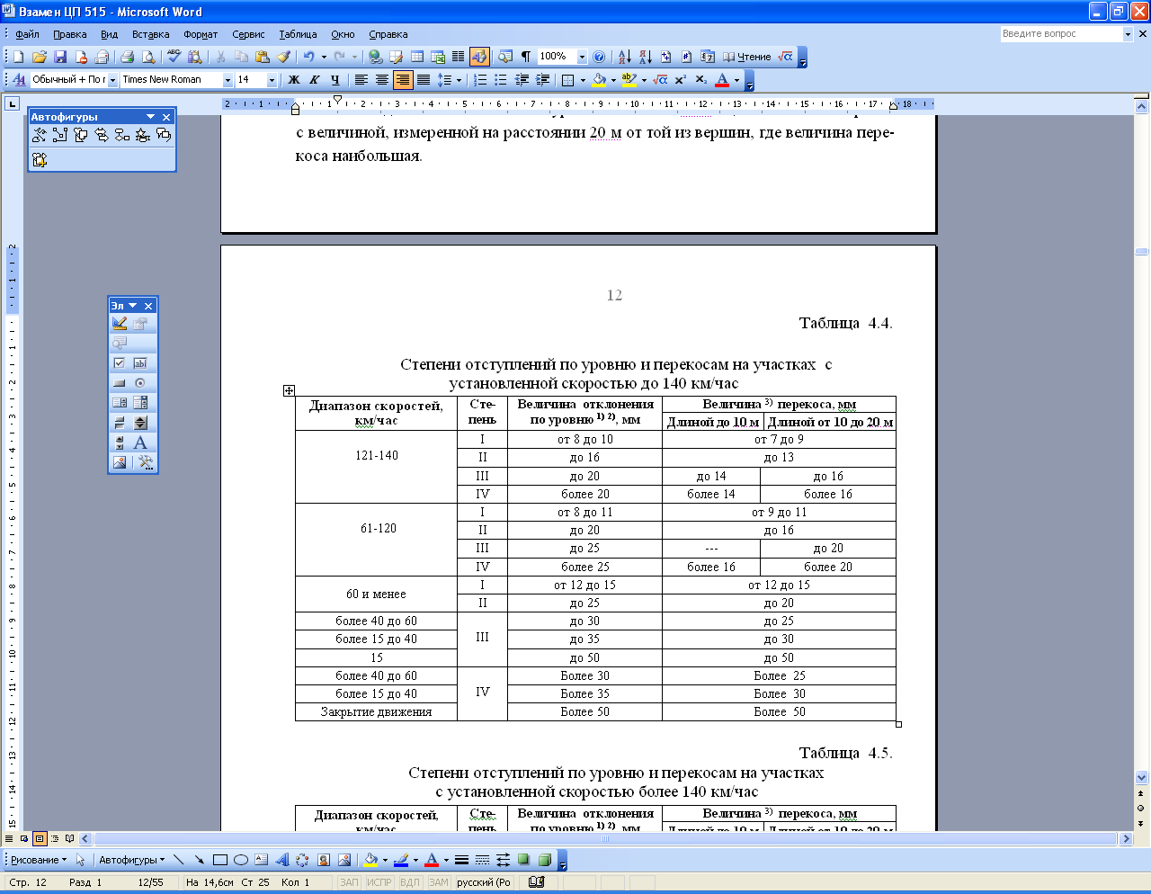This screenshot has height=894, width=1151.
Task: Click ИСПР track changes status indicator
Action: pos(379,882)
